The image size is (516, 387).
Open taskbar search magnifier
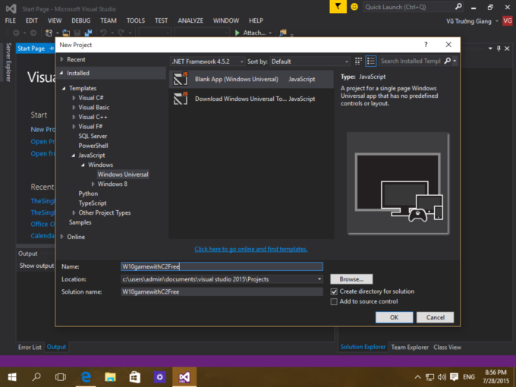coord(36,376)
